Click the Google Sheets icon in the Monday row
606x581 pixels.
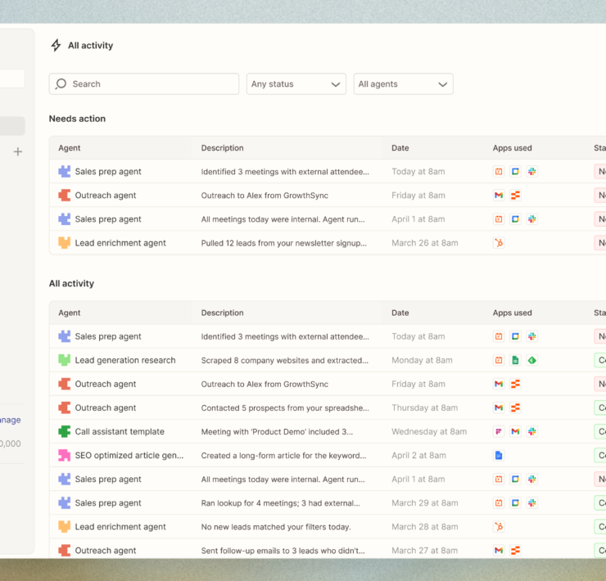tap(515, 360)
